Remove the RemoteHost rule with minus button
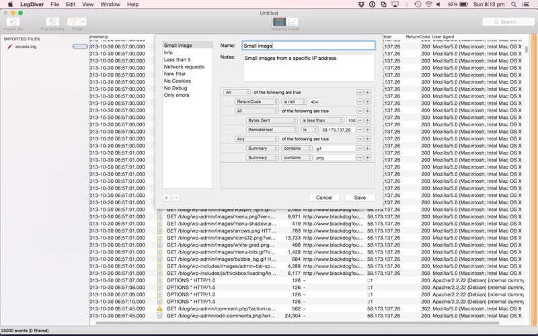 (x=360, y=130)
